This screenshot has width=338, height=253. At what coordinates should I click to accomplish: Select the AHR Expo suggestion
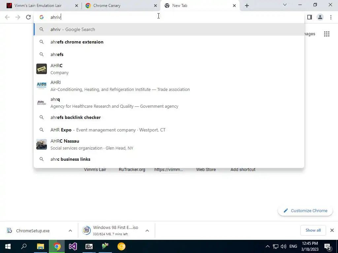[169, 130]
